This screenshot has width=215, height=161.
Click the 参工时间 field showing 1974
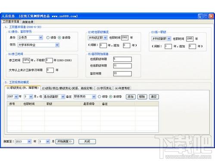pos(26,61)
